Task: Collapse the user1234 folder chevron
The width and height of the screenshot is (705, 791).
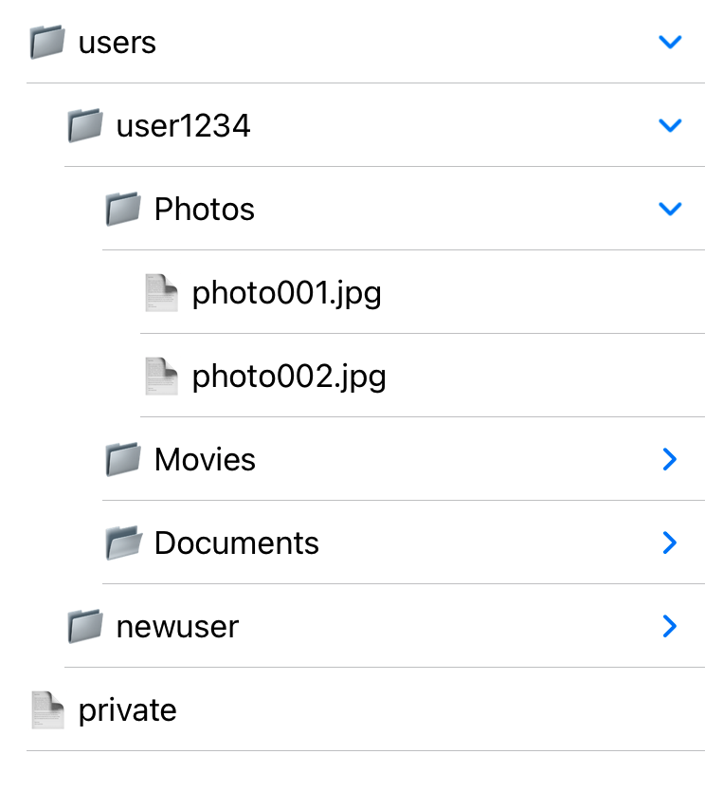Action: click(x=670, y=125)
